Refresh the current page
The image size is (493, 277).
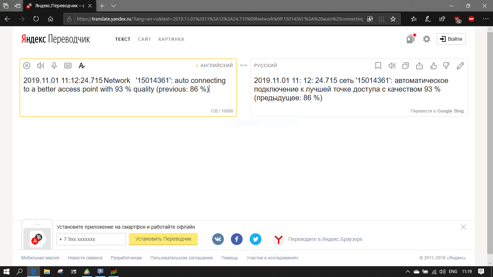coord(36,19)
